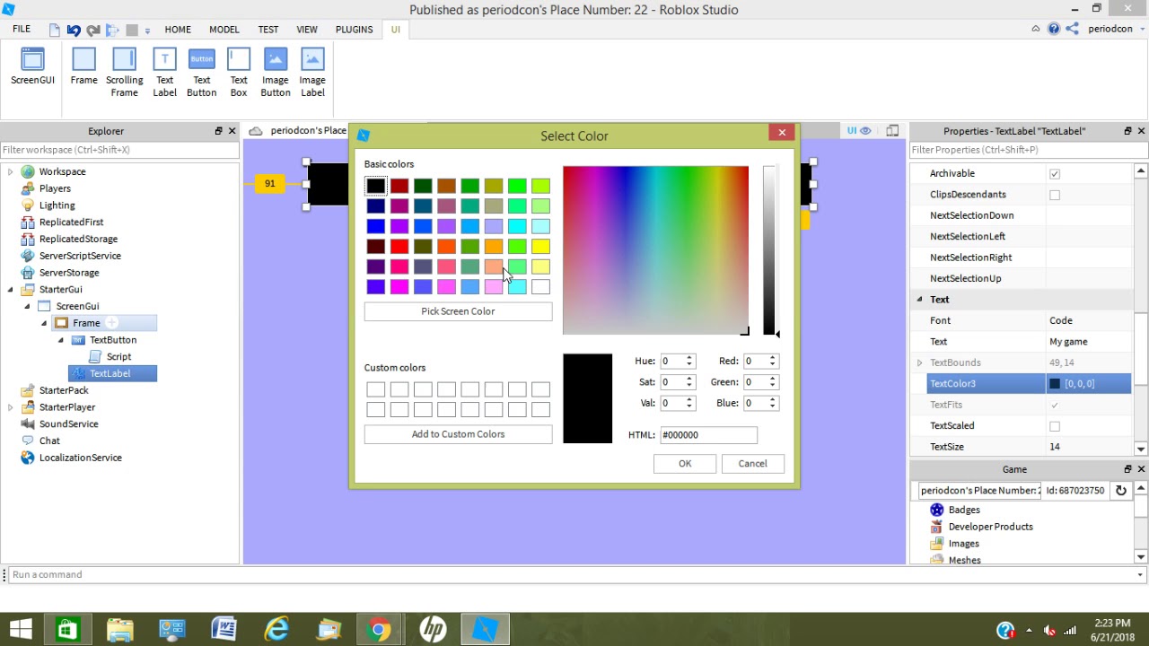Toggle the UI visibility eye icon

tap(865, 131)
